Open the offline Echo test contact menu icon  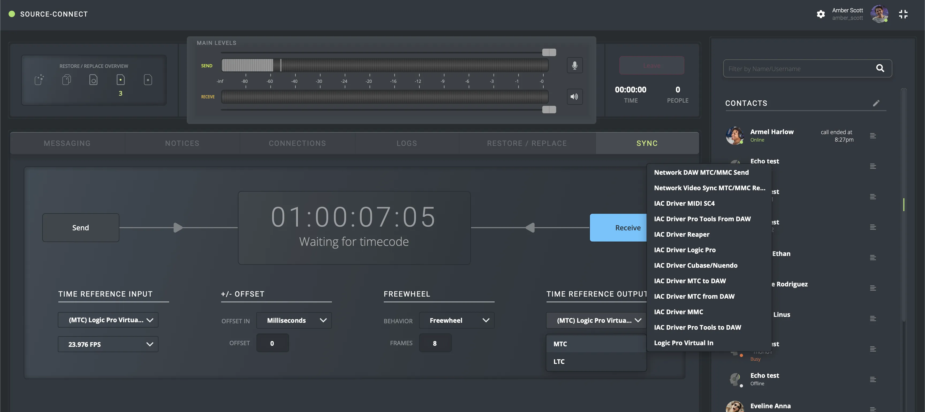click(x=873, y=379)
